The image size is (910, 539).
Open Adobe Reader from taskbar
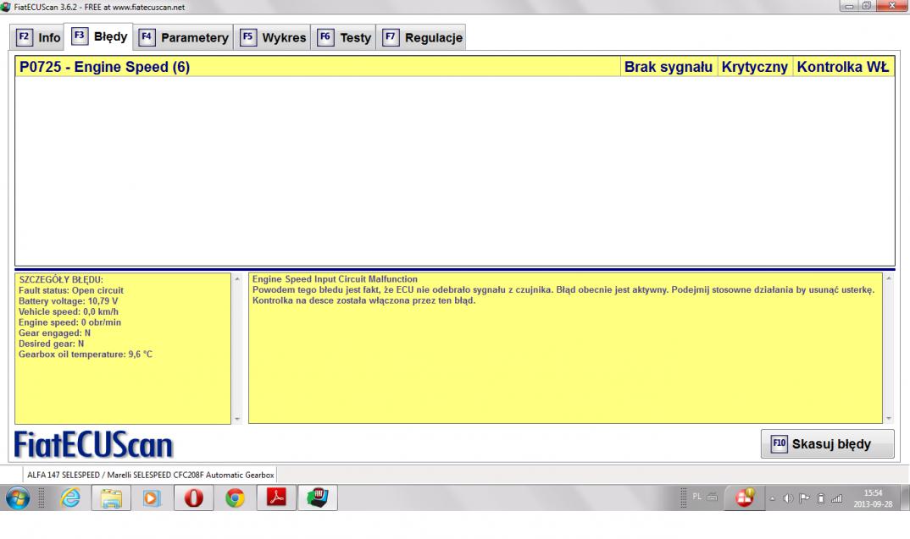276,498
